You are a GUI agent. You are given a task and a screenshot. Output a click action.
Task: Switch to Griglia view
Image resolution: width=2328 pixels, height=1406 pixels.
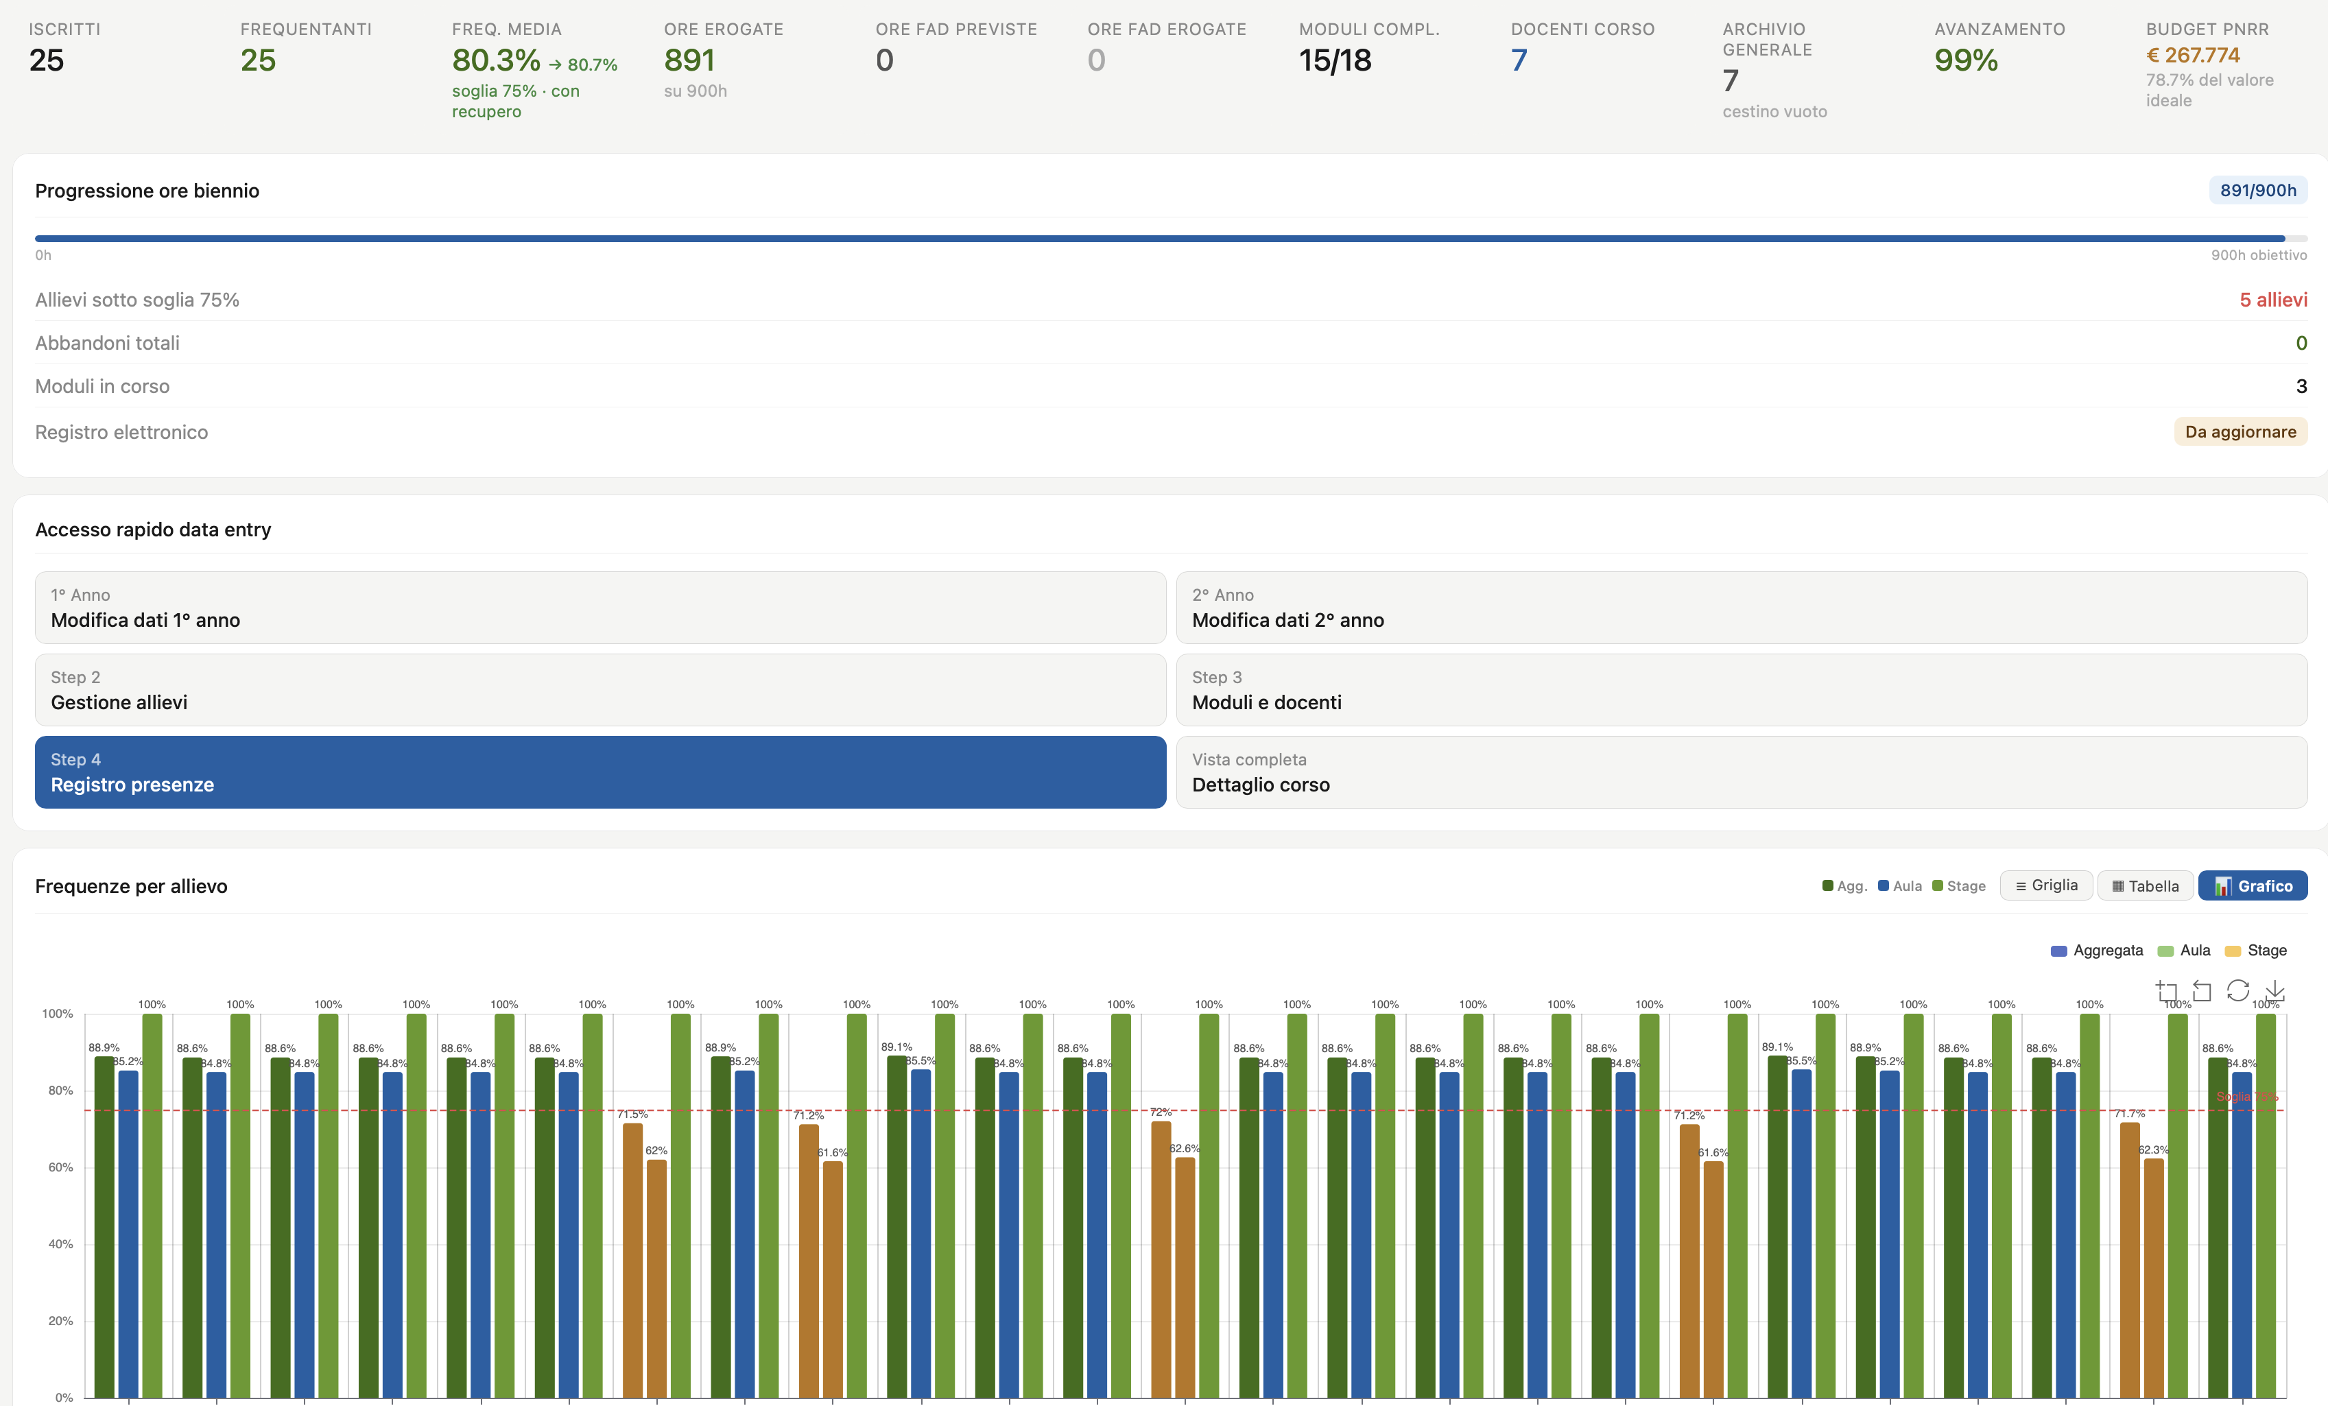click(2047, 885)
